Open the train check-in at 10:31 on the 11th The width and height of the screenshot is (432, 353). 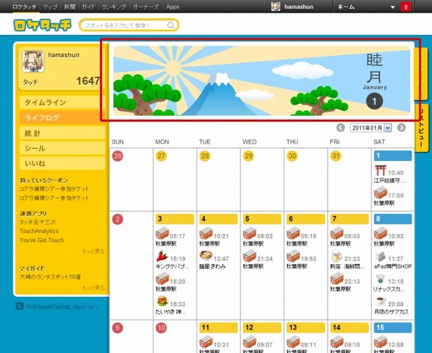pyautogui.click(x=206, y=342)
